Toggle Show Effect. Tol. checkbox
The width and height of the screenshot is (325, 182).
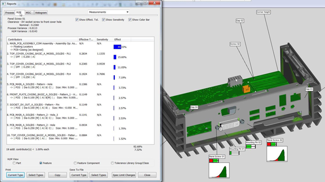(77, 20)
